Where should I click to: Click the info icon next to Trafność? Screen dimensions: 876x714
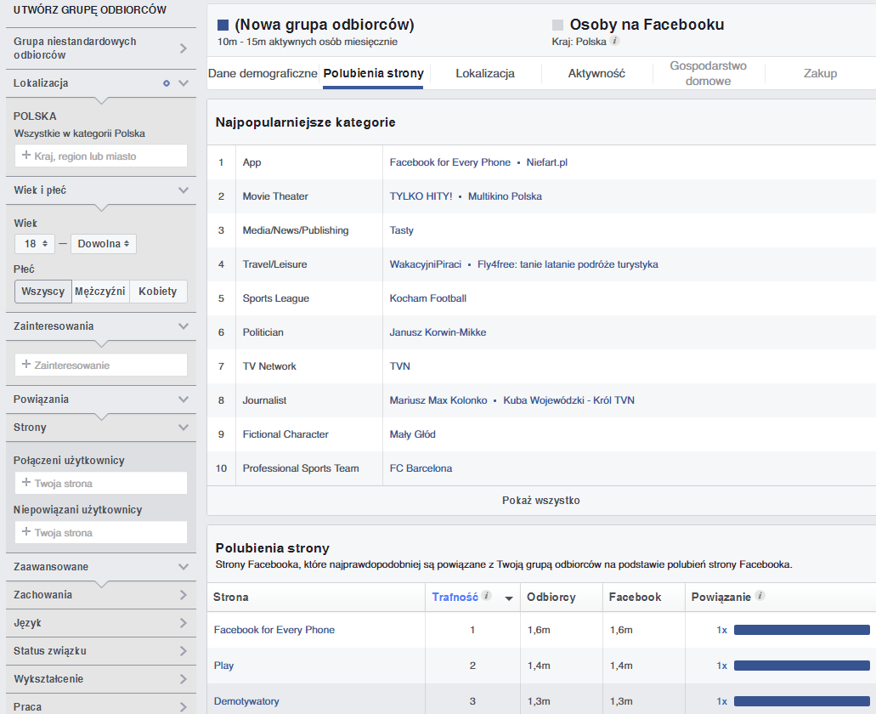click(487, 596)
